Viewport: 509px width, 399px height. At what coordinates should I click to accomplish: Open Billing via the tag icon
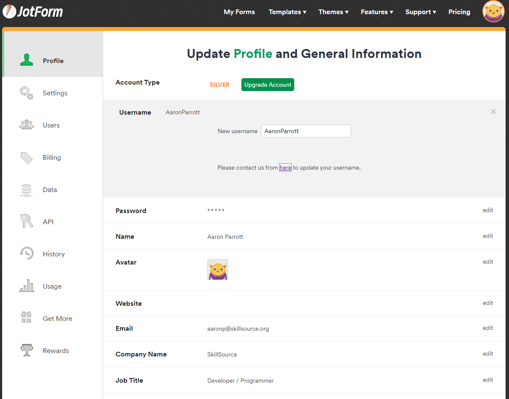[26, 157]
